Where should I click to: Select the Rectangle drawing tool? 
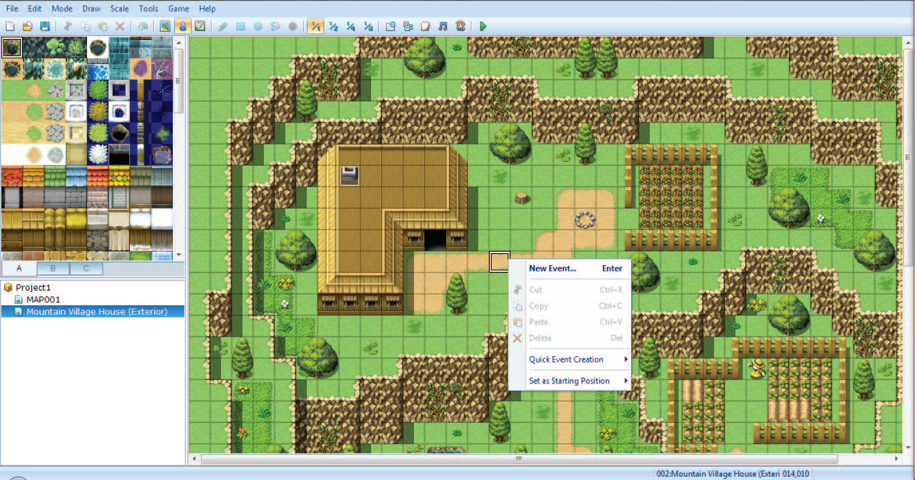240,27
